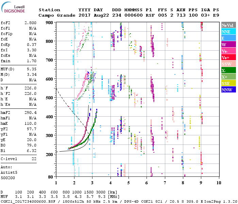Image resolution: width=238 pixels, height=204 pixels.
Task: Click the Campo Grande station name
Action: pyautogui.click(x=56, y=16)
